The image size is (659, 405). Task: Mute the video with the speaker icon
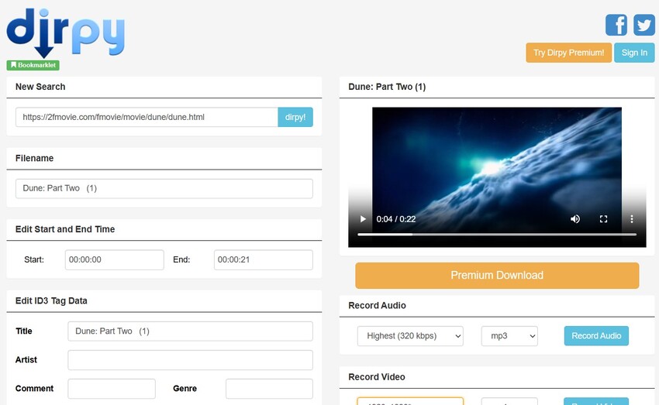575,219
